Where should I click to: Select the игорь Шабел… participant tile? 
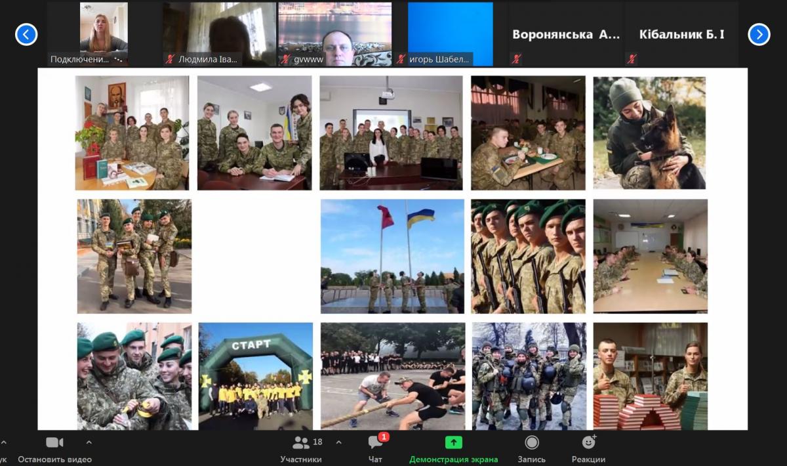[450, 34]
